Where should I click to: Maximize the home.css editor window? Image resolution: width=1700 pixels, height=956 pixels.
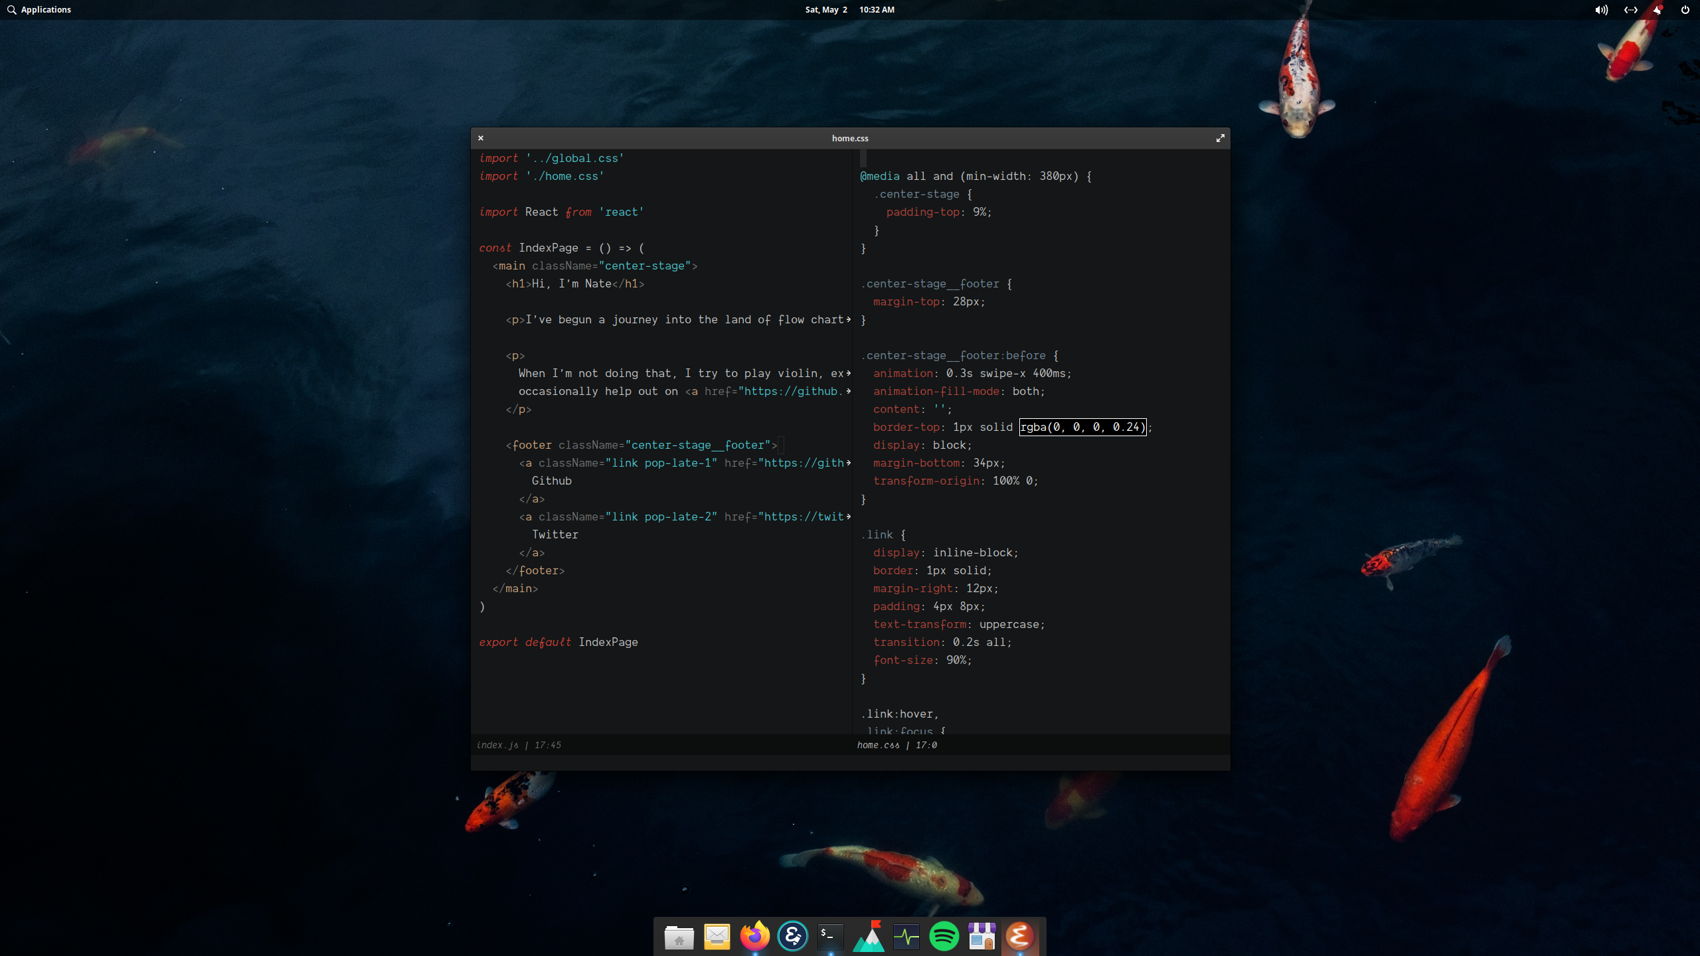click(1220, 138)
